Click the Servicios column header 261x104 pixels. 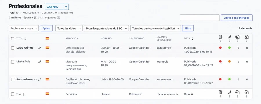tap(72, 38)
